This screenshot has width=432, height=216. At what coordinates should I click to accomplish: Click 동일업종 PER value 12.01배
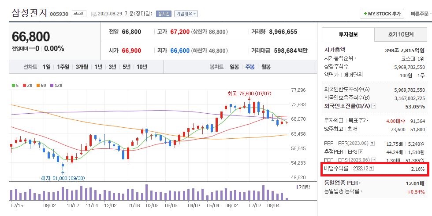point(415,184)
